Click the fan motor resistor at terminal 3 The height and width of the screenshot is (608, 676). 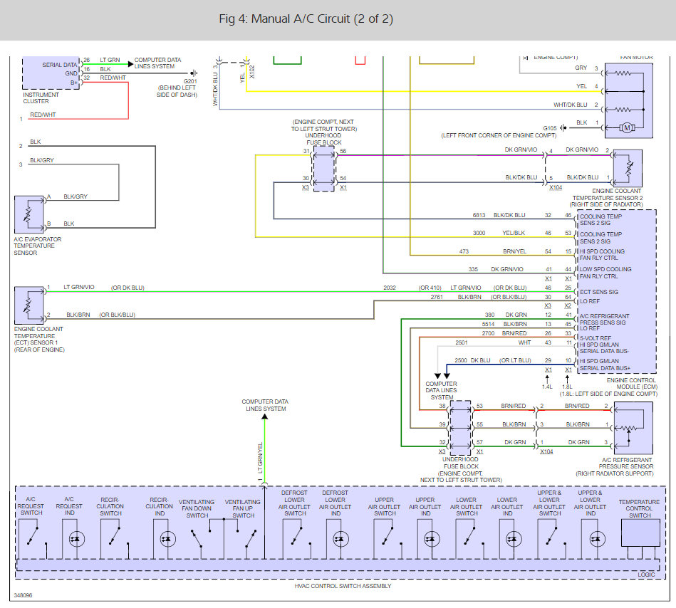coord(623,73)
